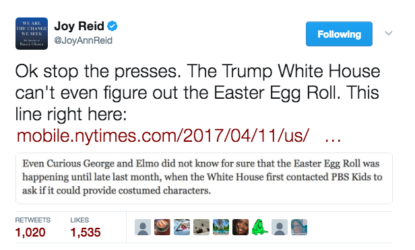Viewport: 415px width, 250px height.
Task: Click the first gray default avatar
Action: pos(143,227)
